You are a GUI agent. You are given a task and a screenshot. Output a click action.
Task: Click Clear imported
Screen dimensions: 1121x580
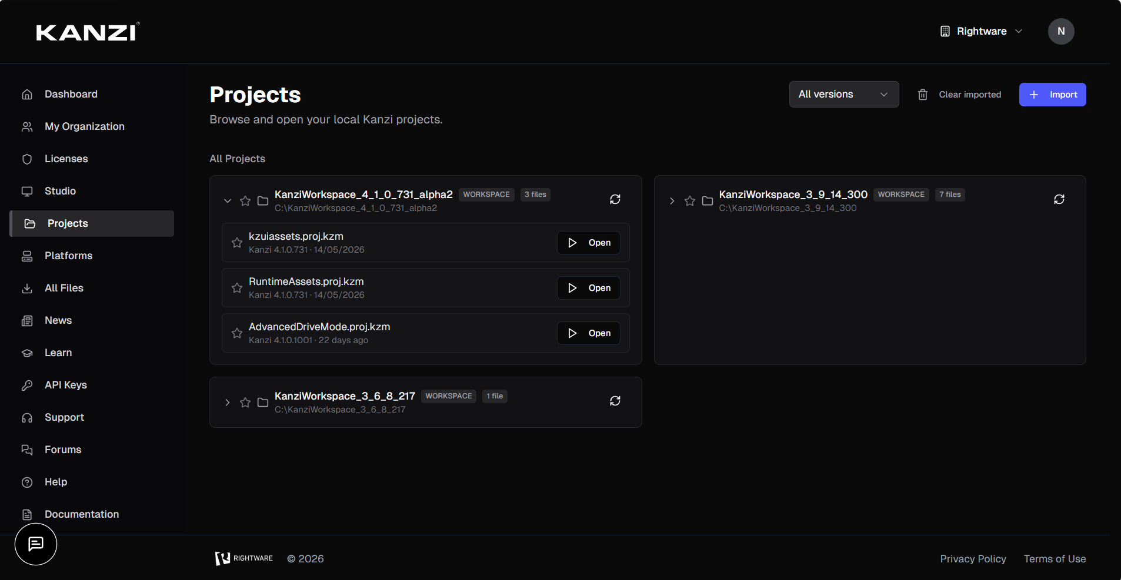(x=959, y=95)
